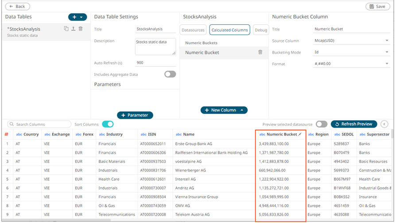Disable the Sort Columns toggle

[x=108, y=124]
